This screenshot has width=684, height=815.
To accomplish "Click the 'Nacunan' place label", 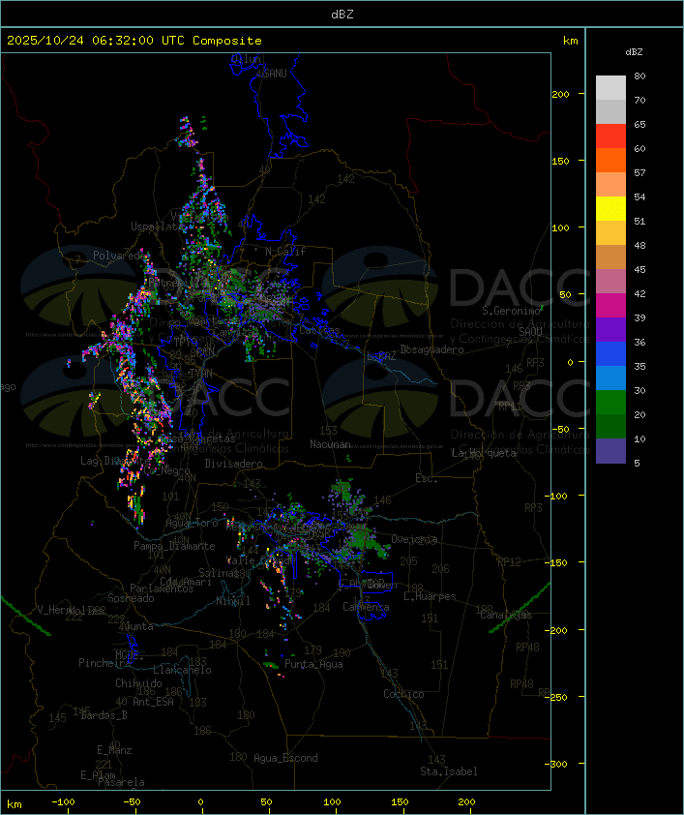I will [x=330, y=444].
